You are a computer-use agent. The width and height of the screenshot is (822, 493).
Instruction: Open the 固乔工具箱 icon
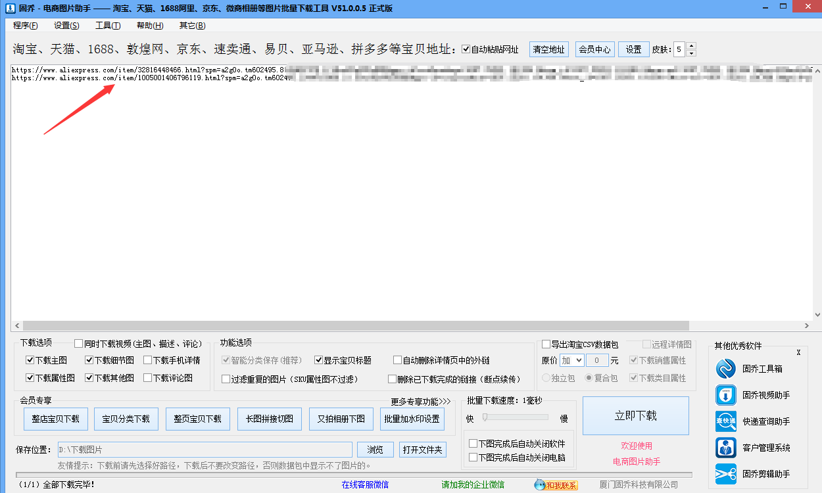coord(726,369)
